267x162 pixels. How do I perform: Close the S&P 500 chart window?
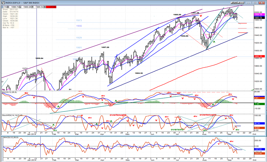(261, 3)
